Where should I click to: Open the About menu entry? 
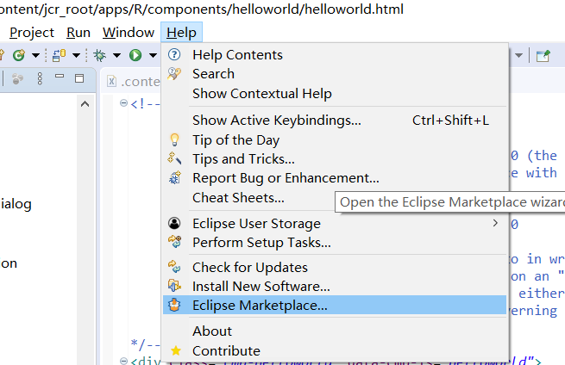(x=335, y=331)
